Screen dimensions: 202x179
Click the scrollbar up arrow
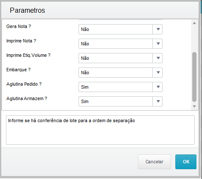194,23
